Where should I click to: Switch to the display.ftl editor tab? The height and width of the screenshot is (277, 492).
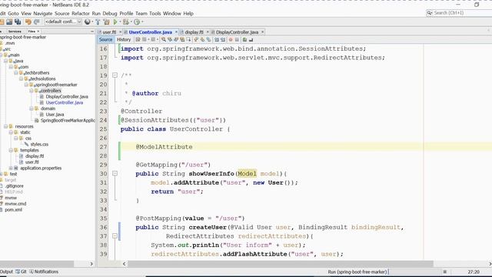[194, 32]
